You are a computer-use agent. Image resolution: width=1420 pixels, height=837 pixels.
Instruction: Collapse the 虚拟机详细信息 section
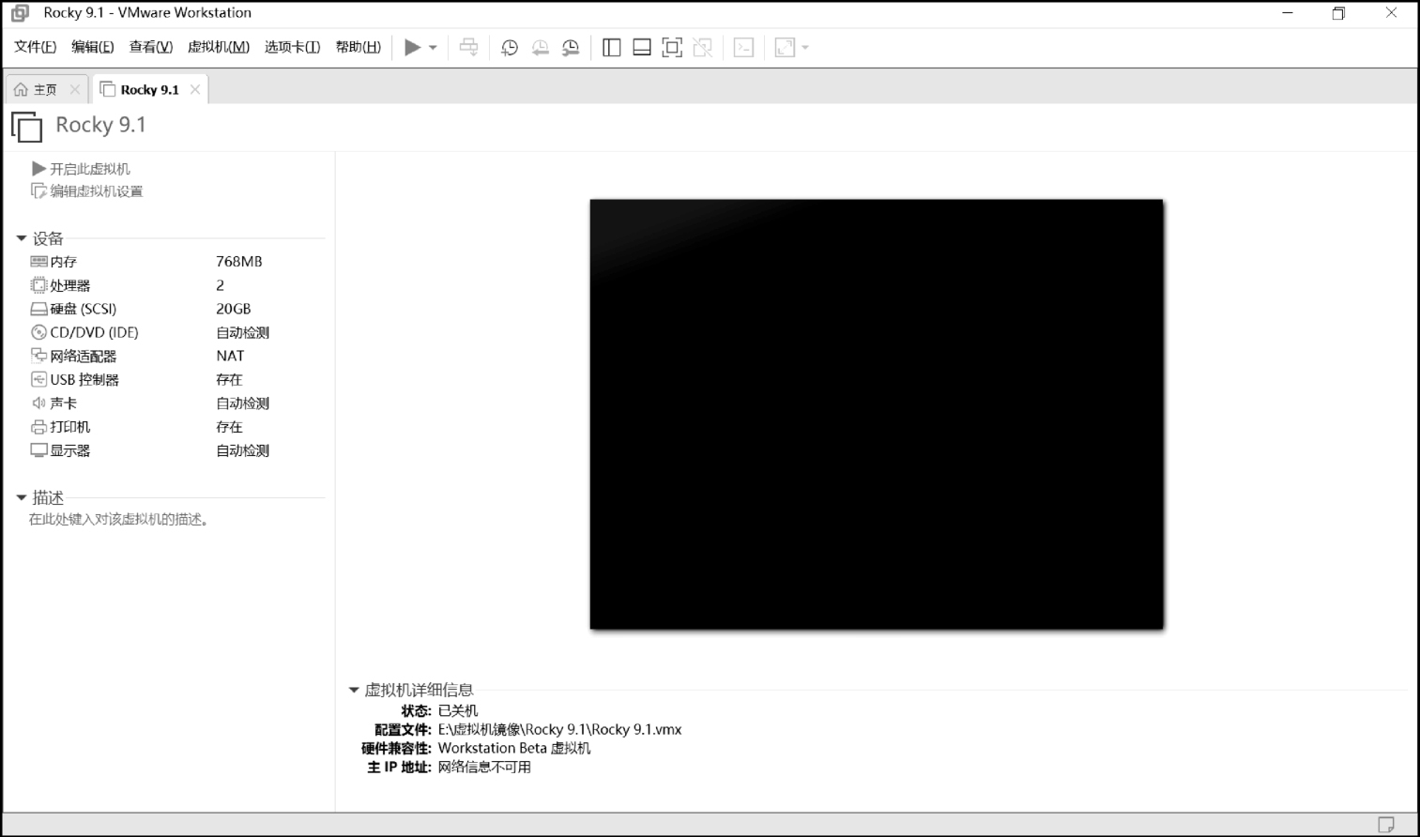coord(354,690)
